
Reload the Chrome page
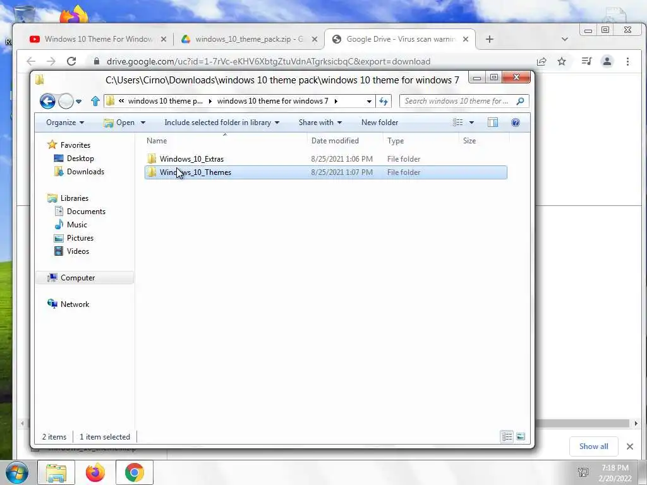point(71,61)
